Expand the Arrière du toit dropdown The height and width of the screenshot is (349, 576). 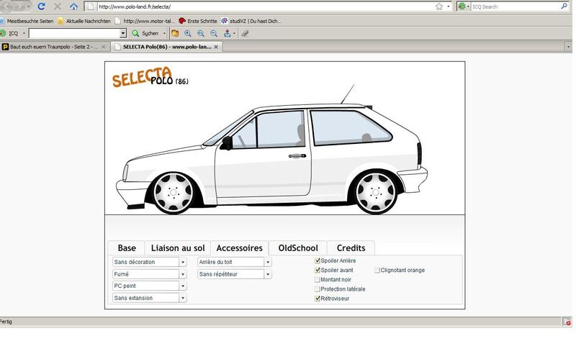pyautogui.click(x=268, y=262)
